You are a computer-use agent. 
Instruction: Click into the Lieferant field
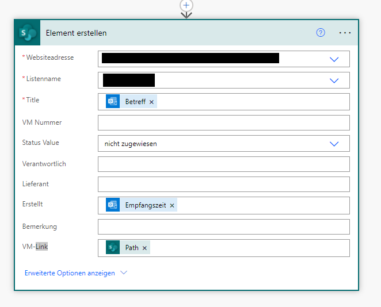click(x=224, y=184)
